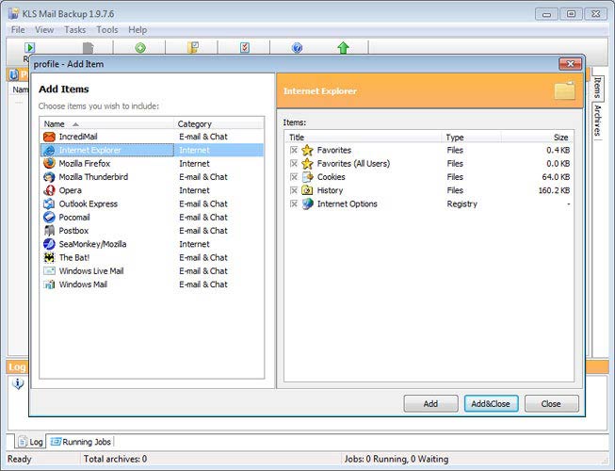The image size is (615, 471).
Task: Open the vertical Archives side tab
Action: tap(597, 121)
